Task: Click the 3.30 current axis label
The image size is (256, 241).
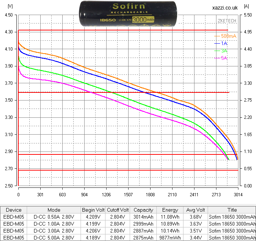Action: (248, 83)
